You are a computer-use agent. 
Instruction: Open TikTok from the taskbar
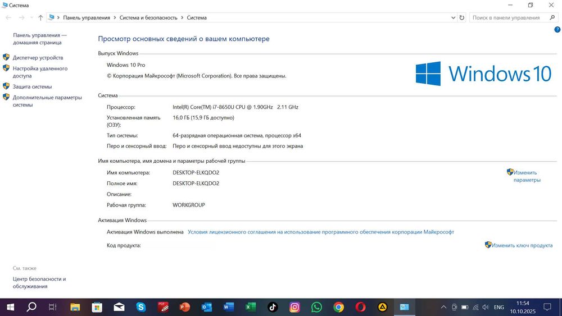[x=273, y=307]
